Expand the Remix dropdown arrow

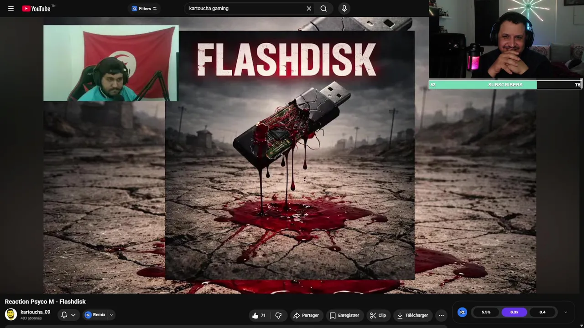(x=111, y=315)
